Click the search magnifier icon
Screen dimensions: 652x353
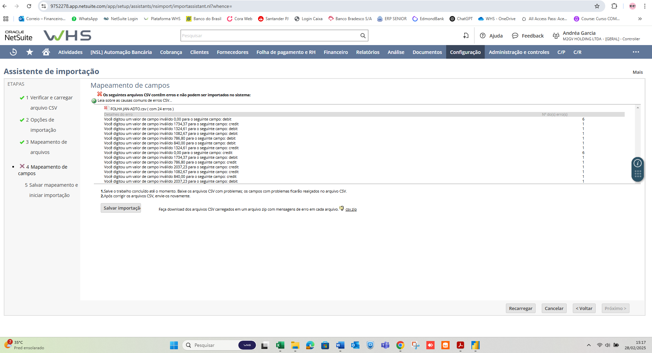click(363, 36)
